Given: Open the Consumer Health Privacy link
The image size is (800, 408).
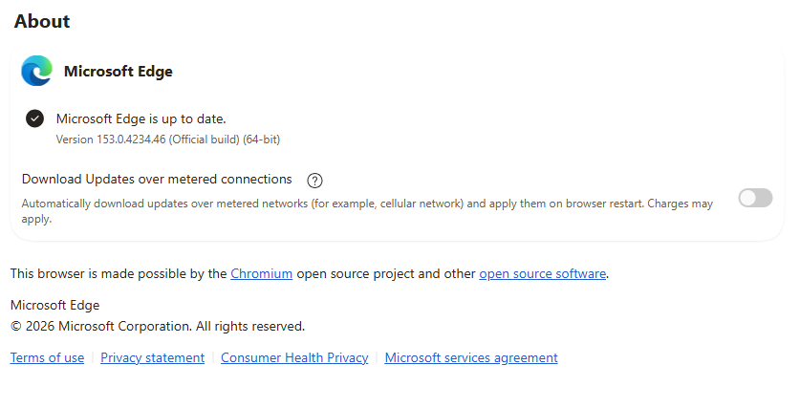Looking at the screenshot, I should (x=294, y=357).
